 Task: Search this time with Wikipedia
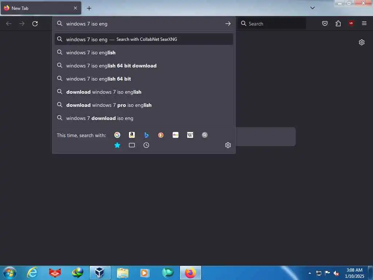click(x=190, y=135)
